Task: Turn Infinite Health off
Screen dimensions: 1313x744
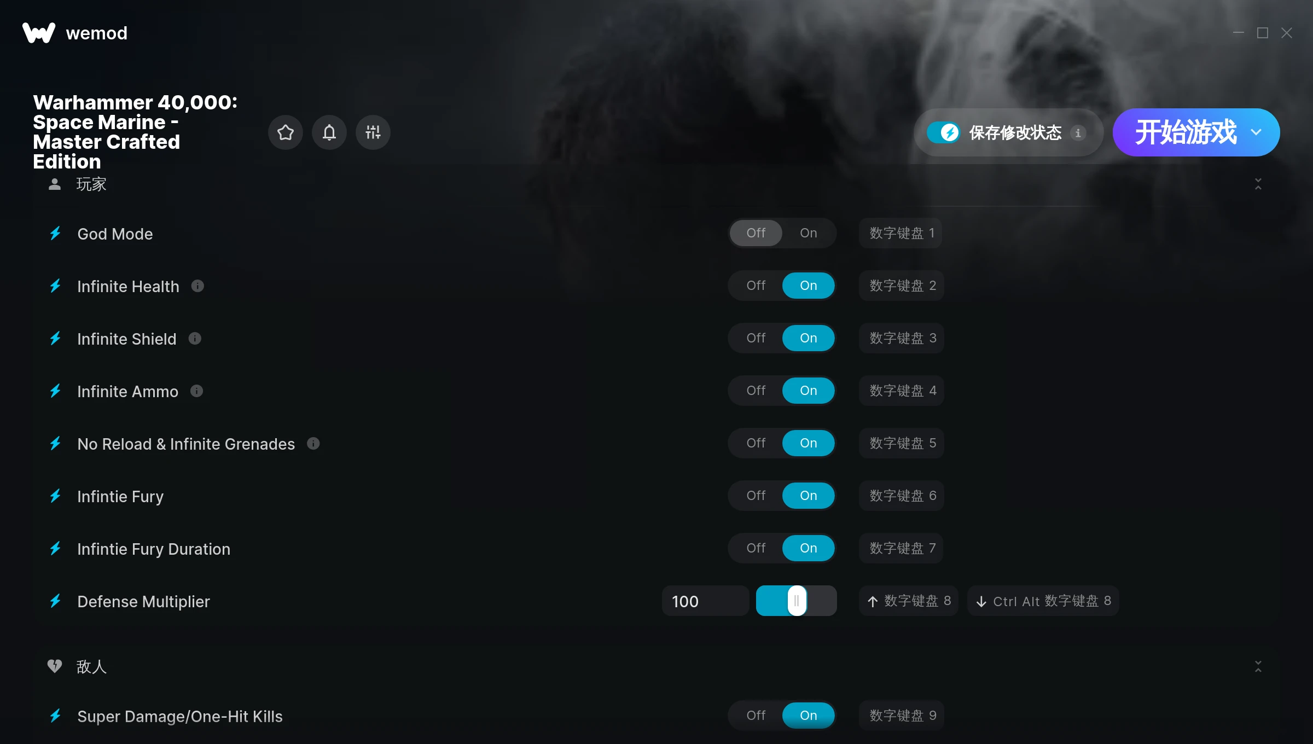Action: pyautogui.click(x=756, y=286)
